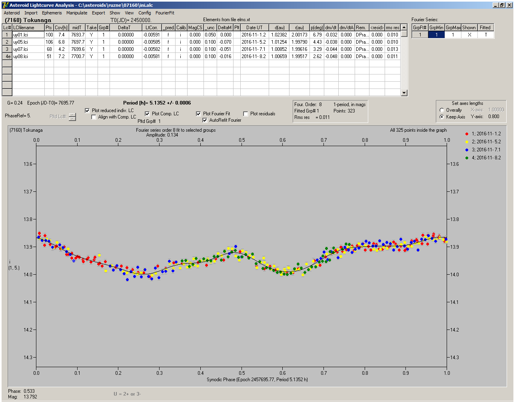The width and height of the screenshot is (515, 402).
Task: Select row header 2 in lightcurve table
Action: coord(7,42)
